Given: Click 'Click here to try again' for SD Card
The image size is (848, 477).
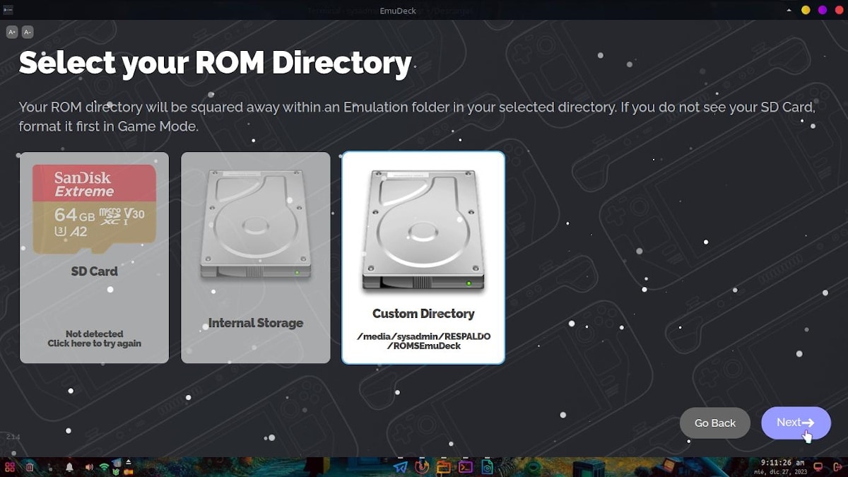Looking at the screenshot, I should point(94,343).
